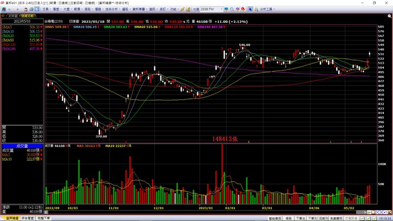Switch to 富邦精選 bottom tab
This screenshot has height=221, width=393.
click(x=10, y=218)
